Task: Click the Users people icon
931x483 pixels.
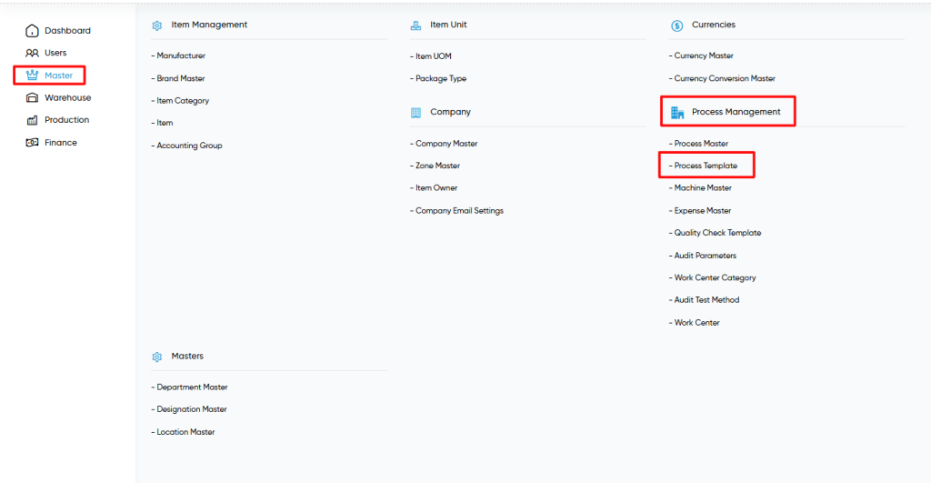Action: (x=32, y=53)
